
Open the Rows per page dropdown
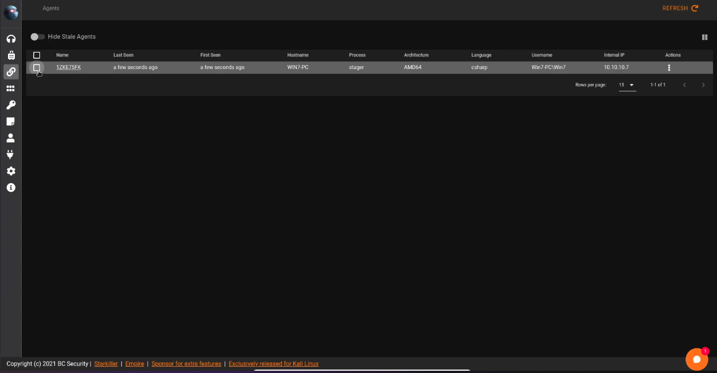point(627,85)
